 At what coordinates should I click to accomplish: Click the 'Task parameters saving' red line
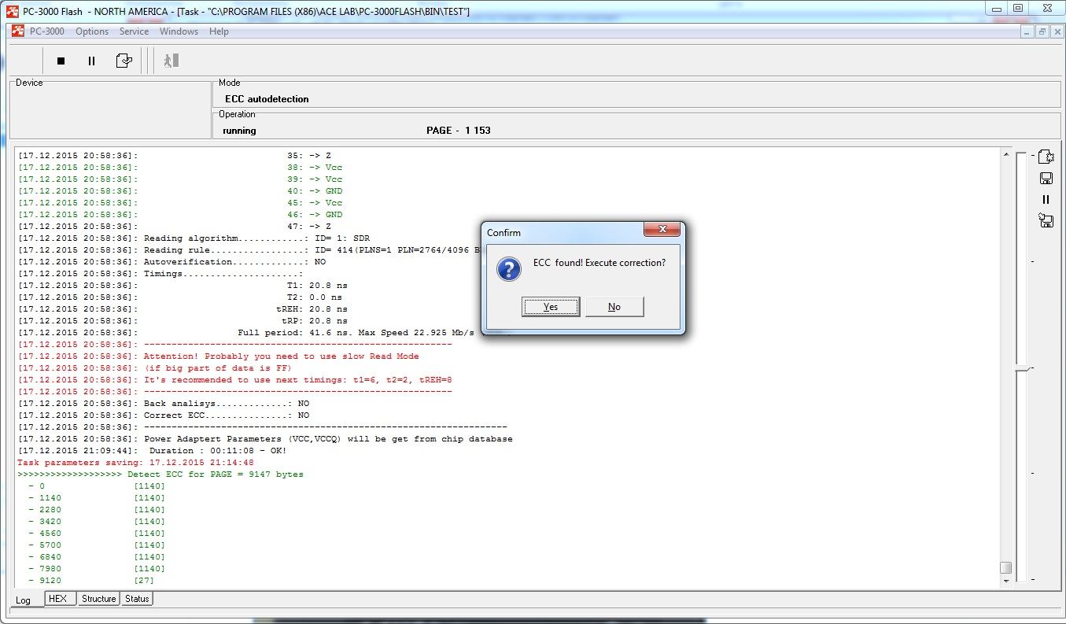coord(135,463)
